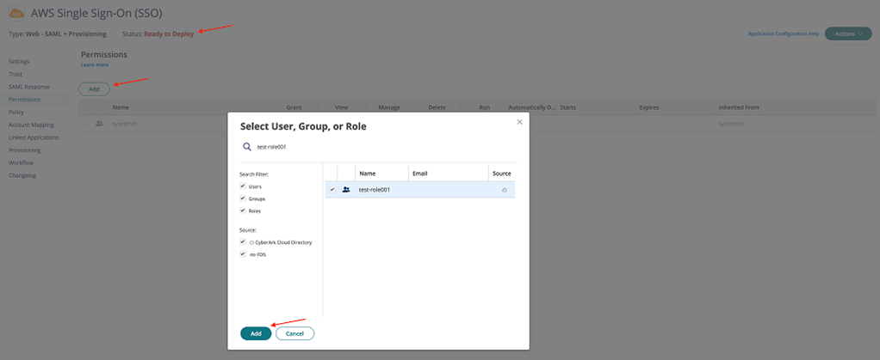The image size is (880, 360).
Task: Open the SAML Response section
Action: point(29,87)
